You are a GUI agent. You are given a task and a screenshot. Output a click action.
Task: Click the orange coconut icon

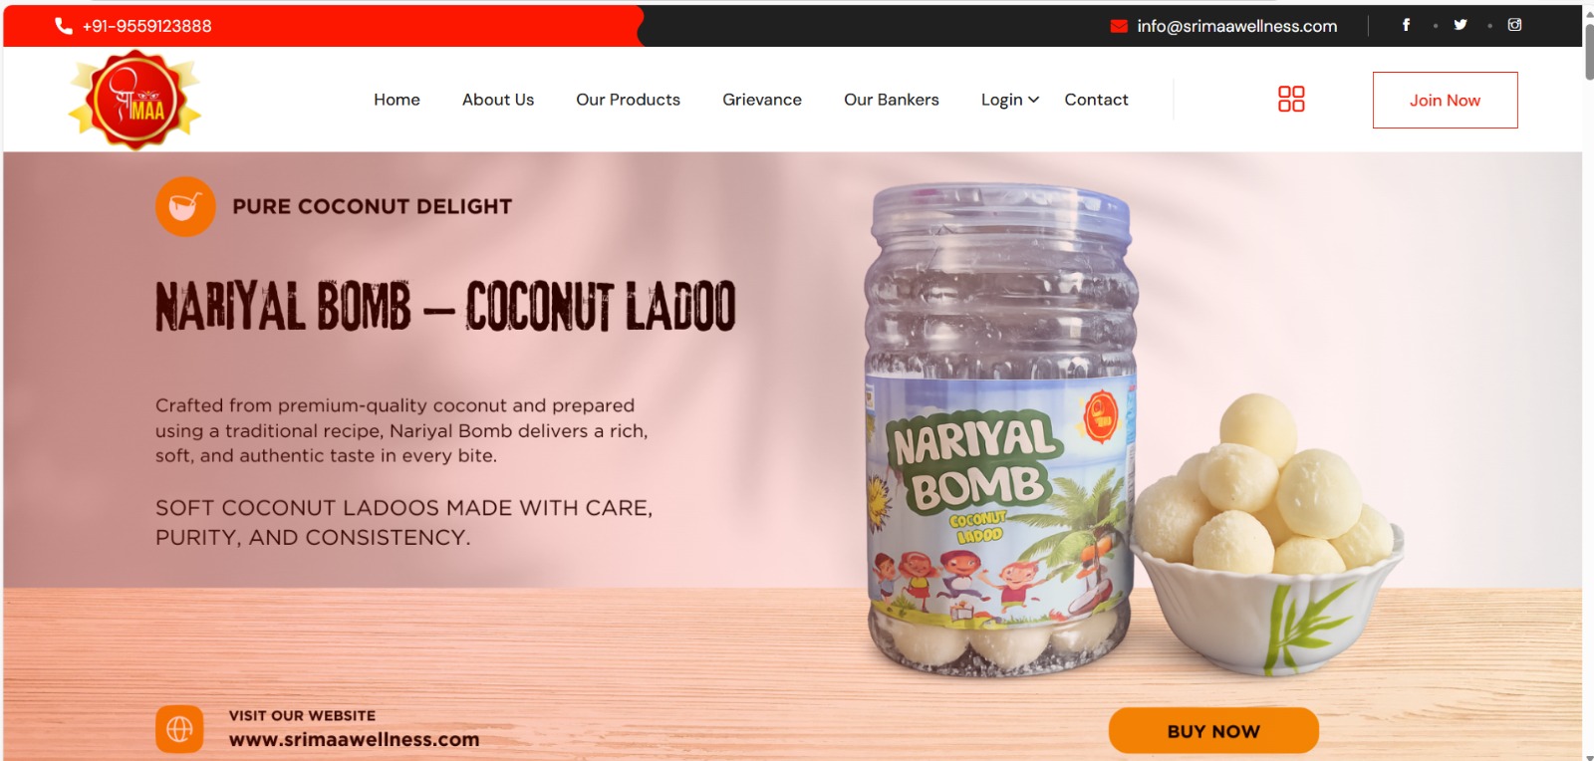[185, 206]
